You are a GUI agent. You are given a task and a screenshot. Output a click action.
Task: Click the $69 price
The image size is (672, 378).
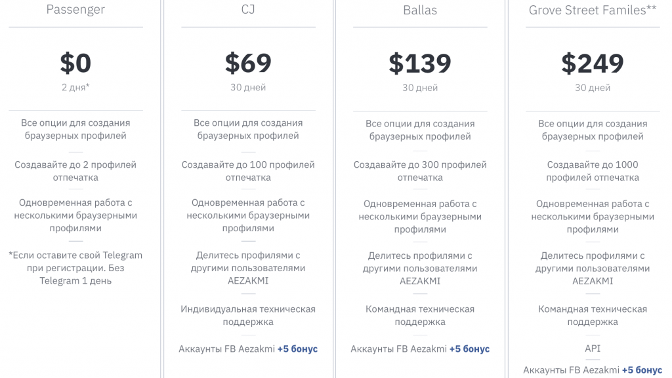(248, 63)
